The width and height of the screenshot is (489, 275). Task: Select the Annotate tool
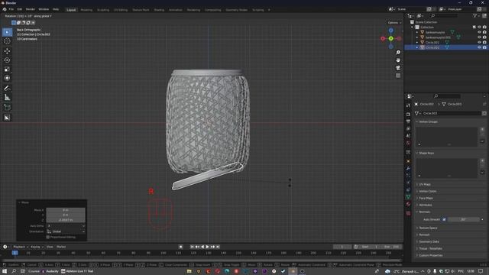coord(7,89)
